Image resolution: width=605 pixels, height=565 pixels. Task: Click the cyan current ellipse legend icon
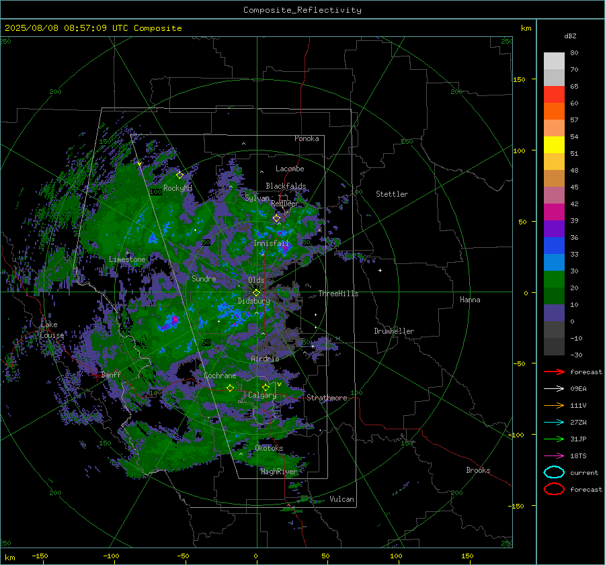554,472
